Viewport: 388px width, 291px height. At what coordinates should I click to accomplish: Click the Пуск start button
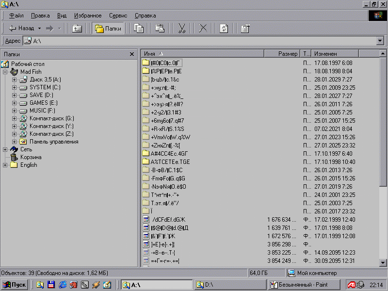pos(15,285)
